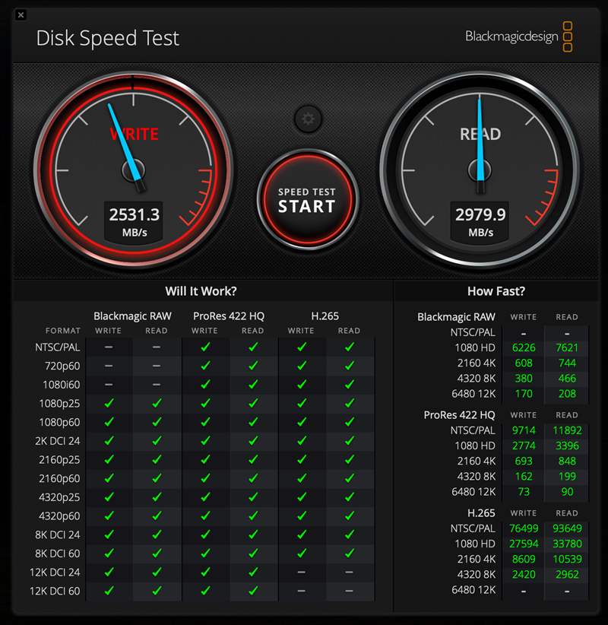608x625 pixels.
Task: Click the 2160p60 format row label
Action: pyautogui.click(x=60, y=478)
